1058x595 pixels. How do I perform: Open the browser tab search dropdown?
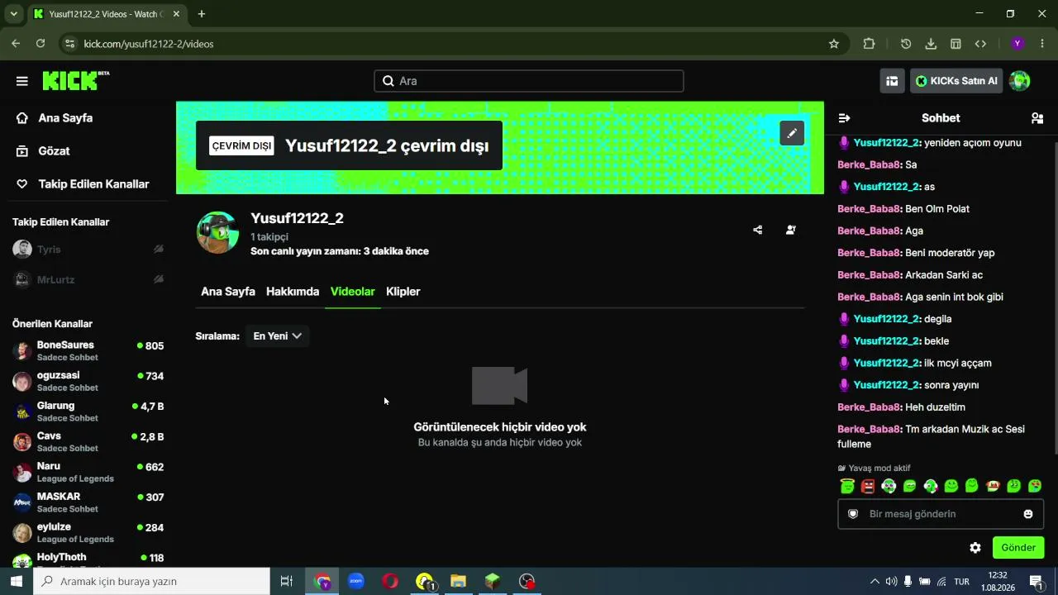[x=13, y=14]
